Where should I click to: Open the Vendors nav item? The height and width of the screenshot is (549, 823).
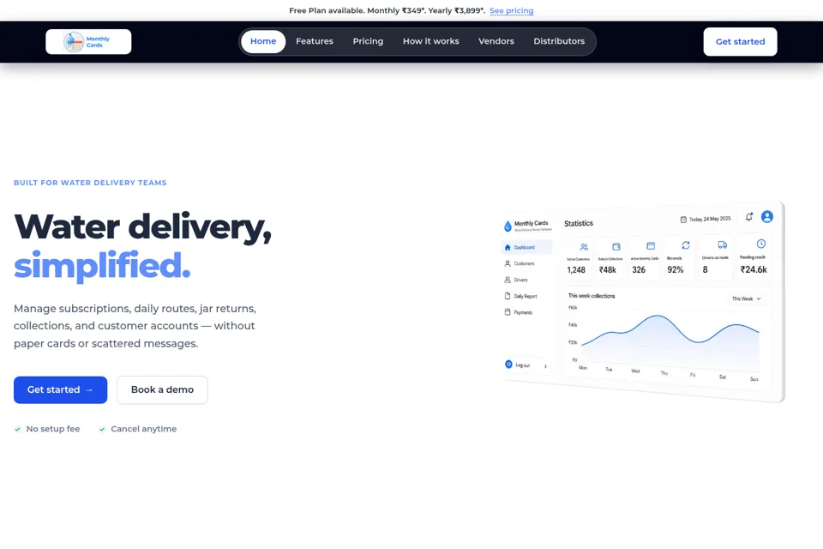point(496,41)
